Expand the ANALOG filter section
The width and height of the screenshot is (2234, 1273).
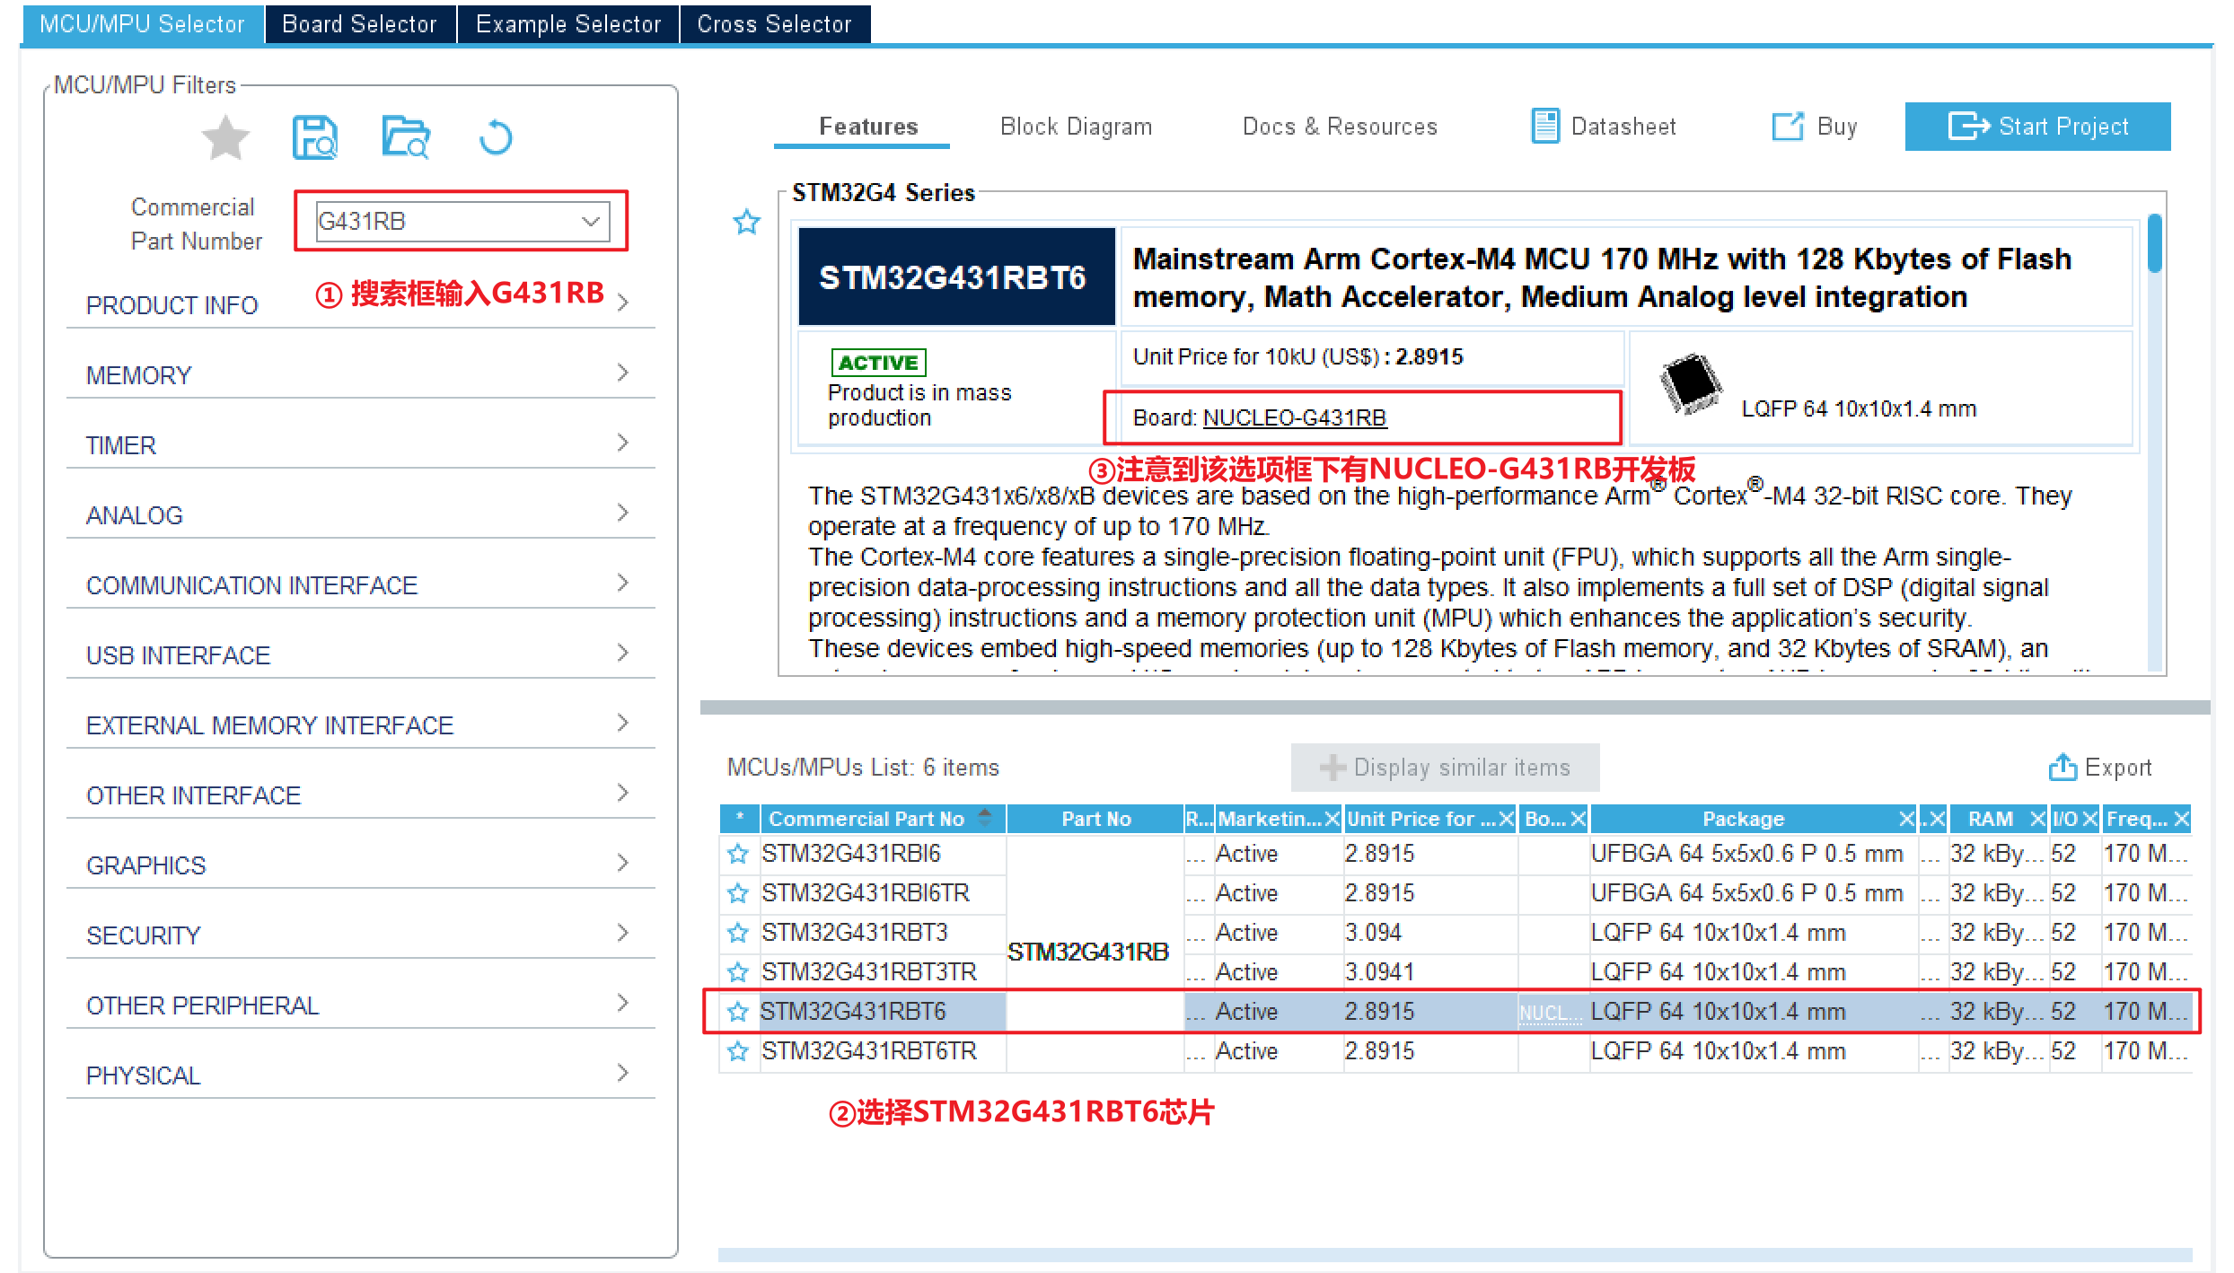click(361, 514)
